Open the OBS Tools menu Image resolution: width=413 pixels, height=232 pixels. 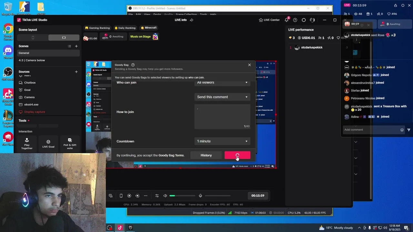(x=203, y=15)
